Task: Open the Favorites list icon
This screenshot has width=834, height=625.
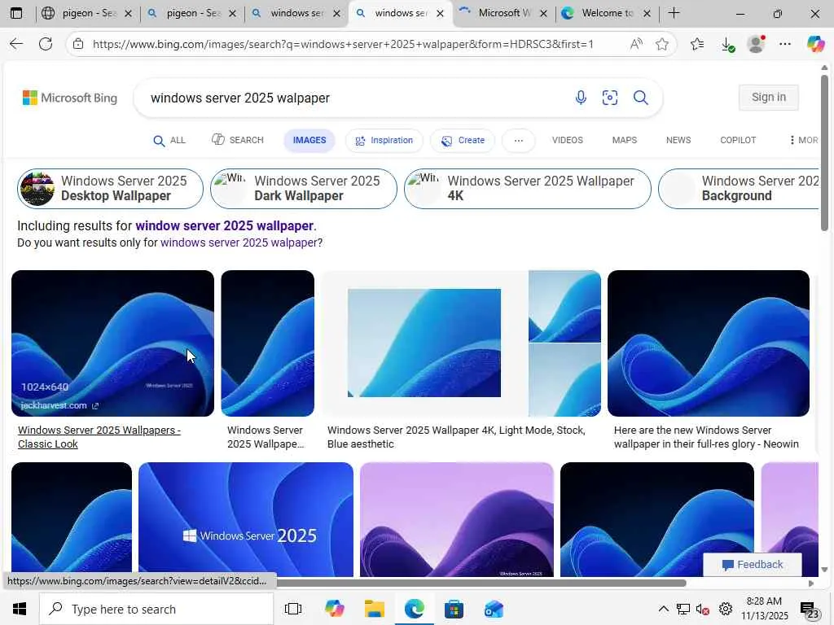Action: coord(697,44)
